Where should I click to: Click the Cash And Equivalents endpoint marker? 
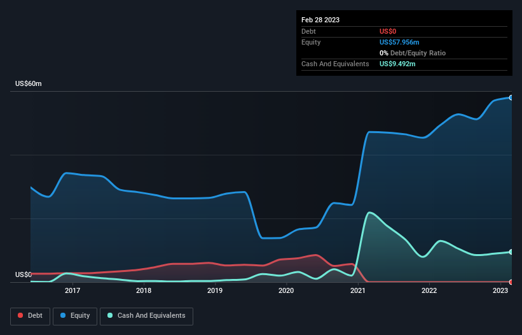point(511,252)
